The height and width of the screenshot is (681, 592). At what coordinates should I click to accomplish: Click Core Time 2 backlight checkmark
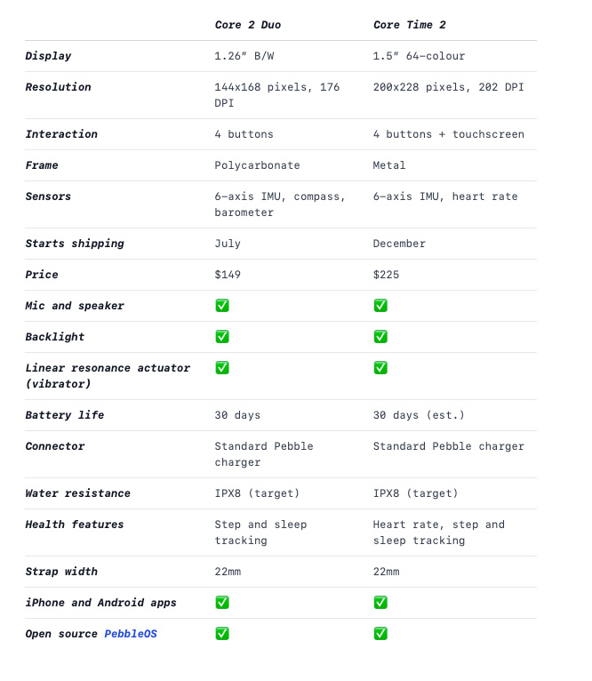[x=380, y=337]
